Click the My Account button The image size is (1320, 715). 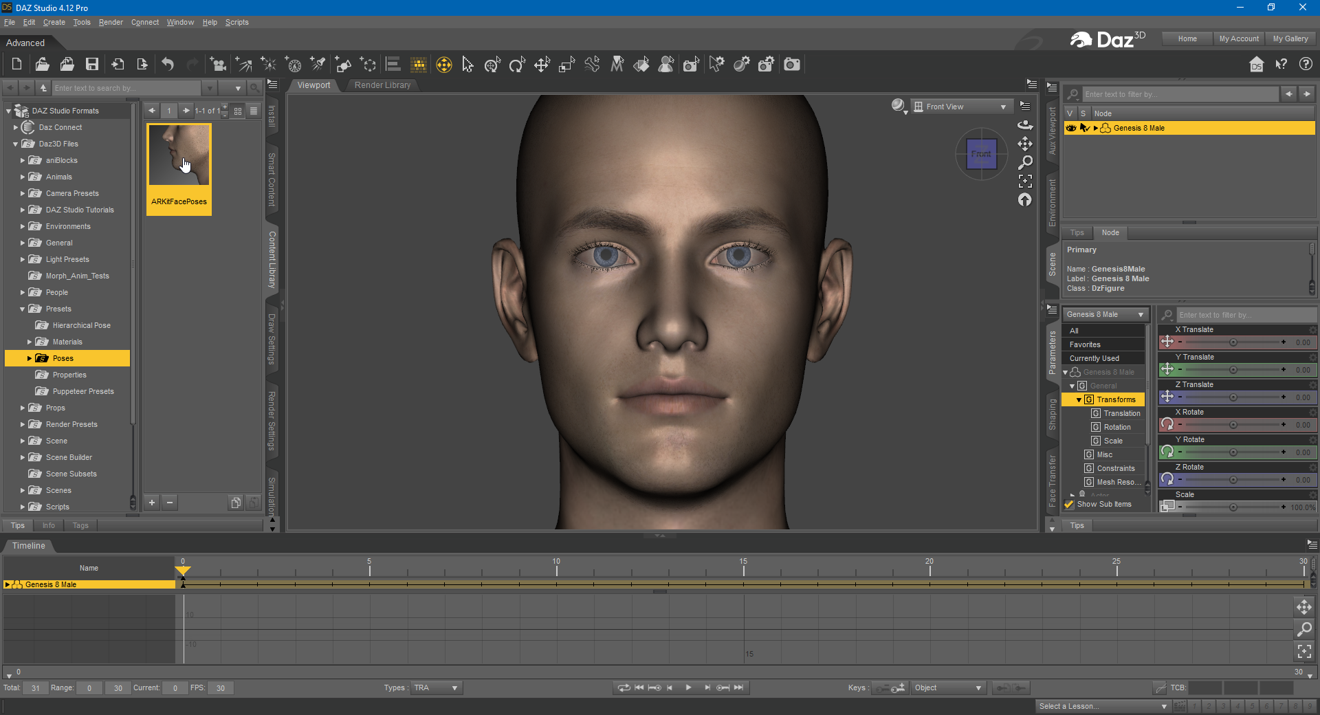[x=1239, y=38]
